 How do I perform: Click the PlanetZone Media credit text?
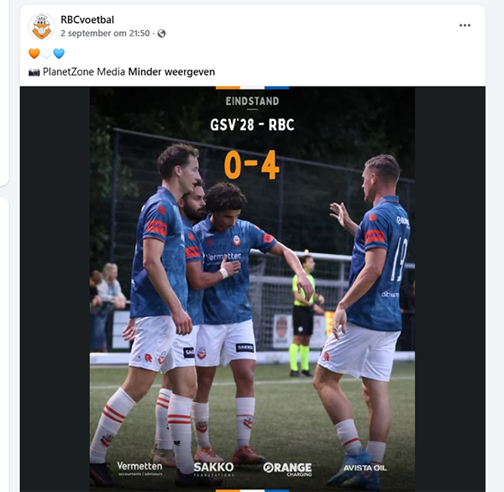[x=84, y=72]
